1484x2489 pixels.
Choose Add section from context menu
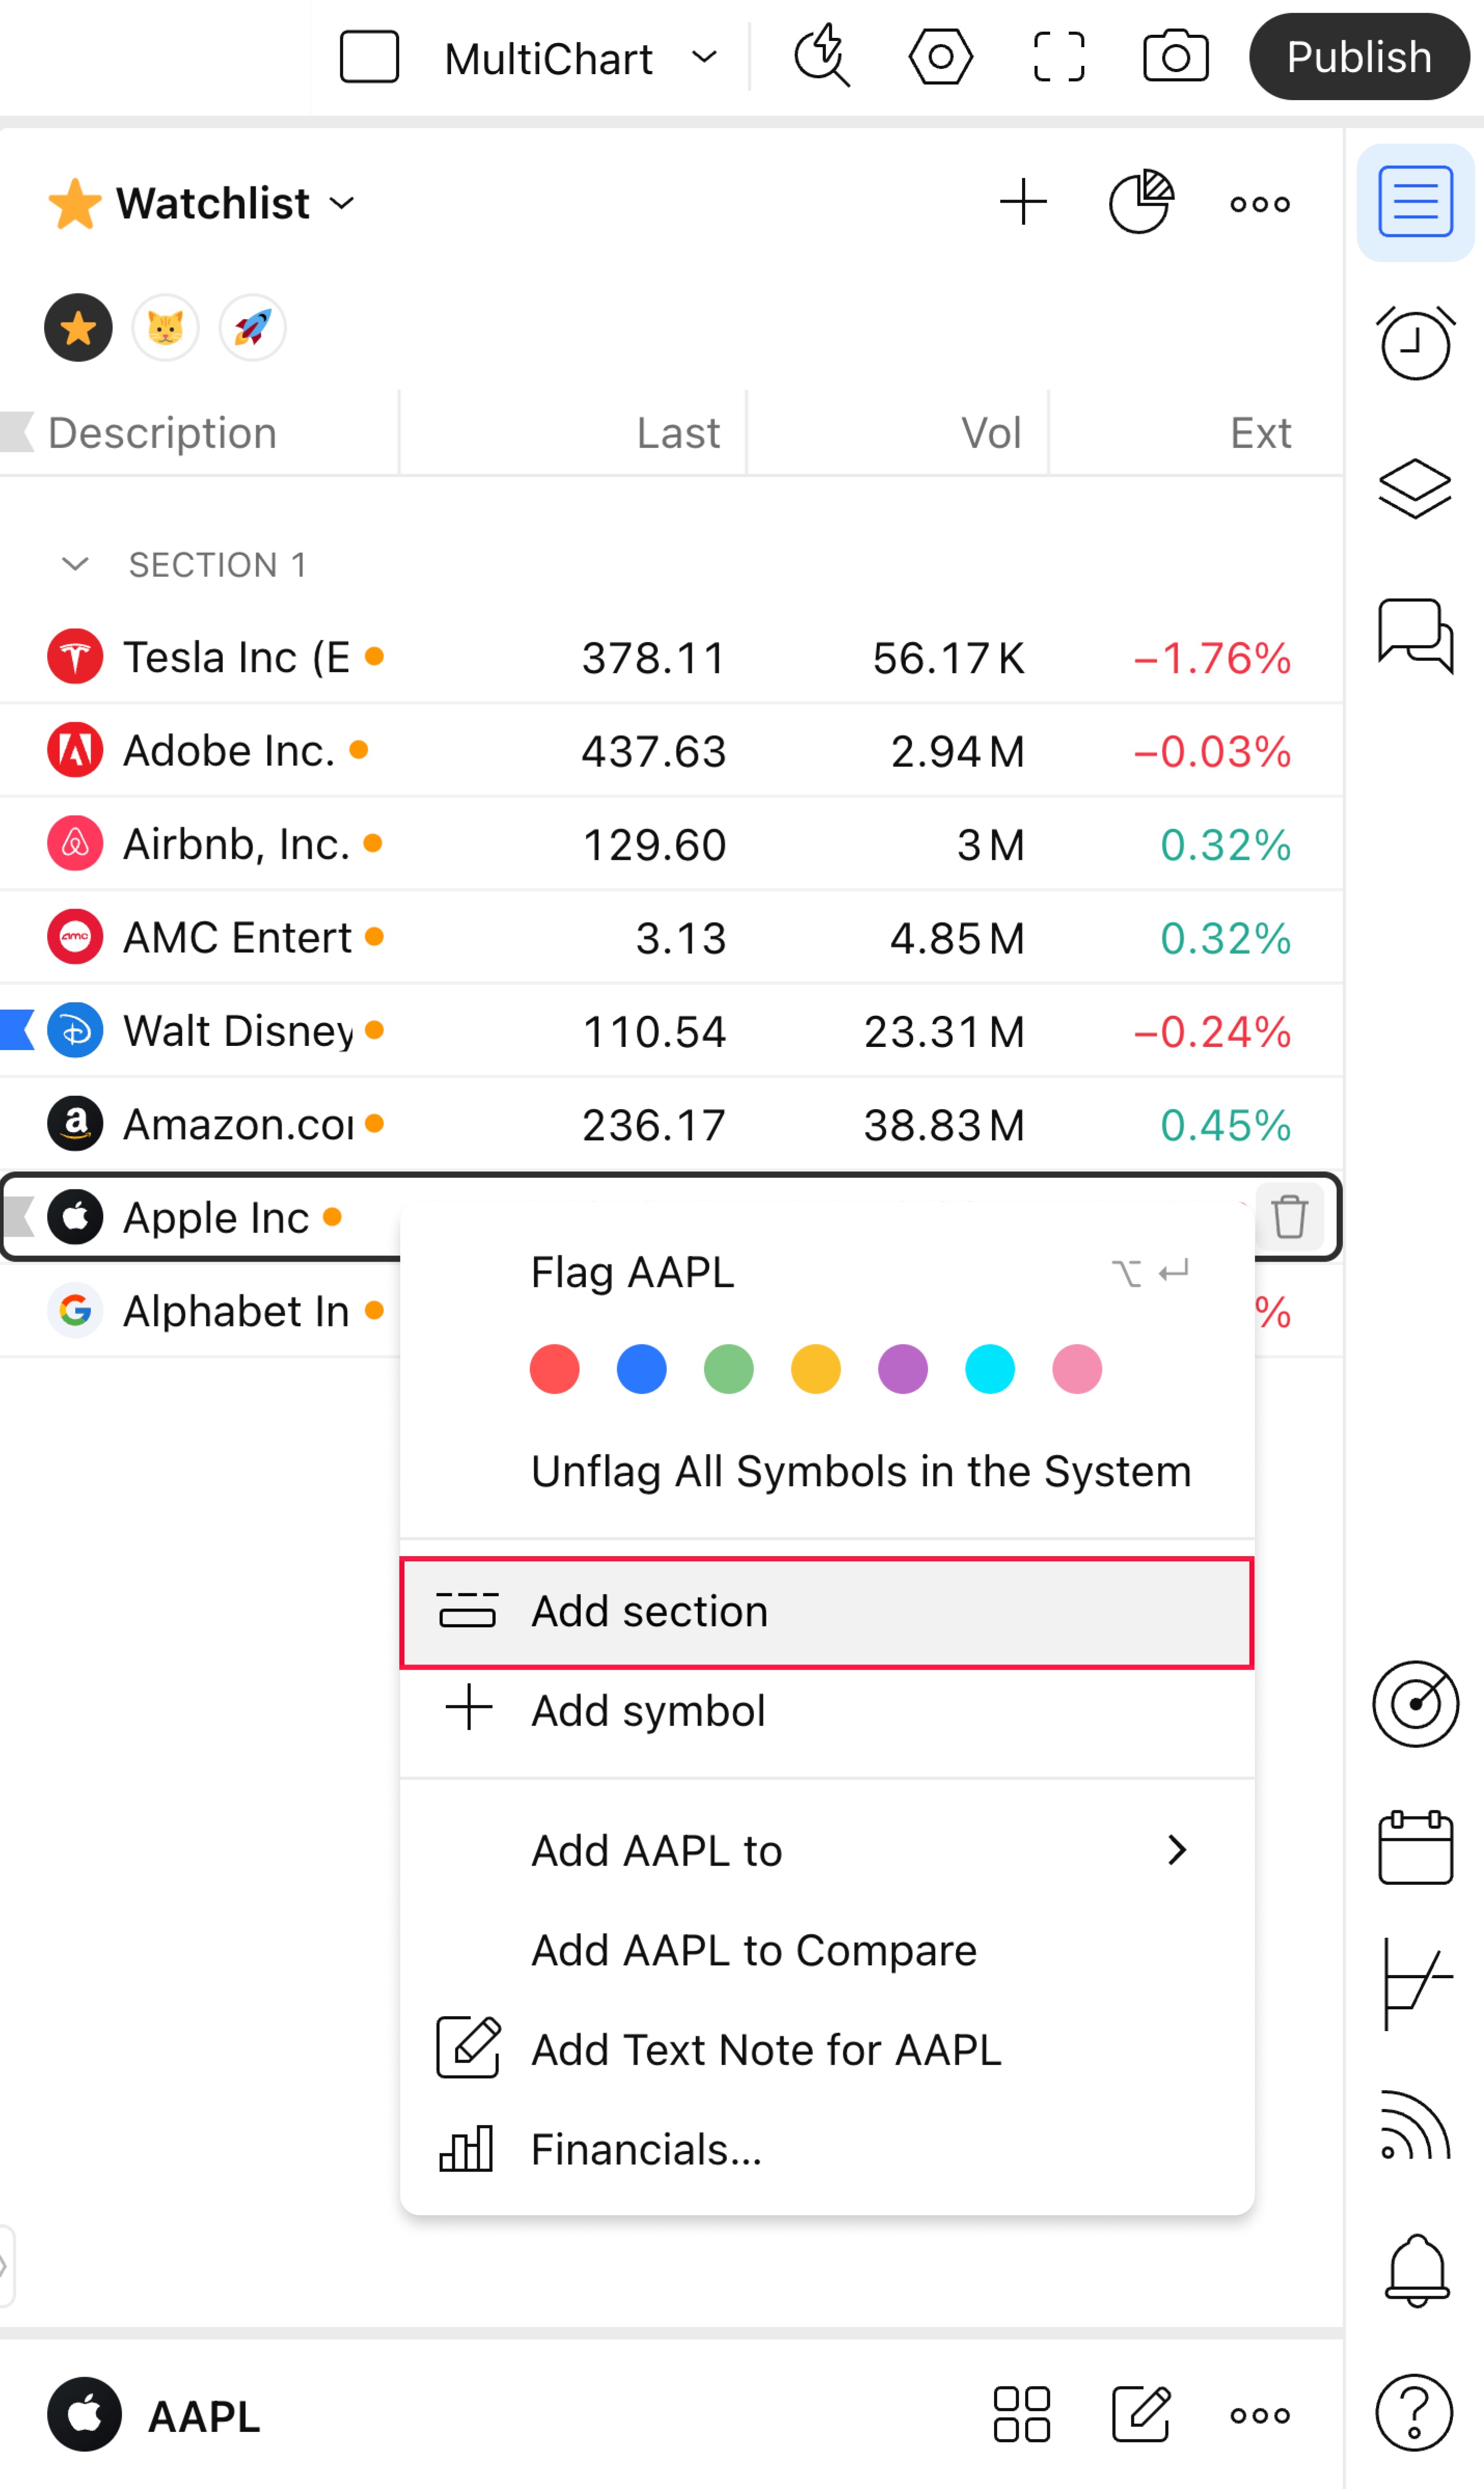click(x=826, y=1612)
